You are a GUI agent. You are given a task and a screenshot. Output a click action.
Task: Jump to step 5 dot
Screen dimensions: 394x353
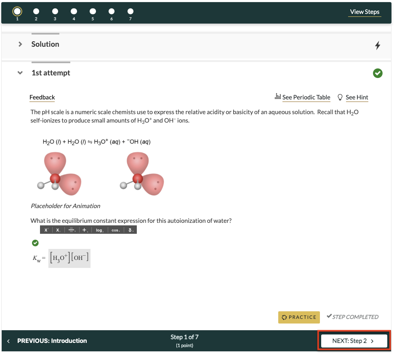(93, 11)
